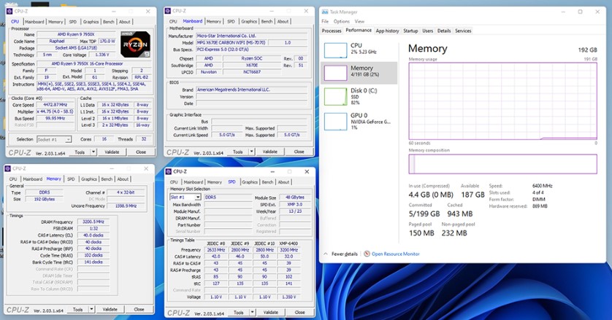612x320 pixels.
Task: Click Validate in the Memory CPU-Z window
Action: point(110,309)
